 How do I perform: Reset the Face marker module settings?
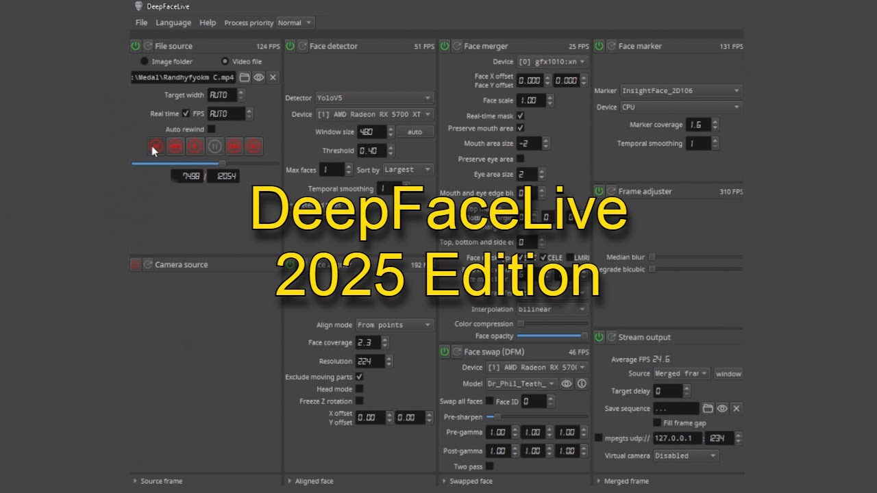611,46
